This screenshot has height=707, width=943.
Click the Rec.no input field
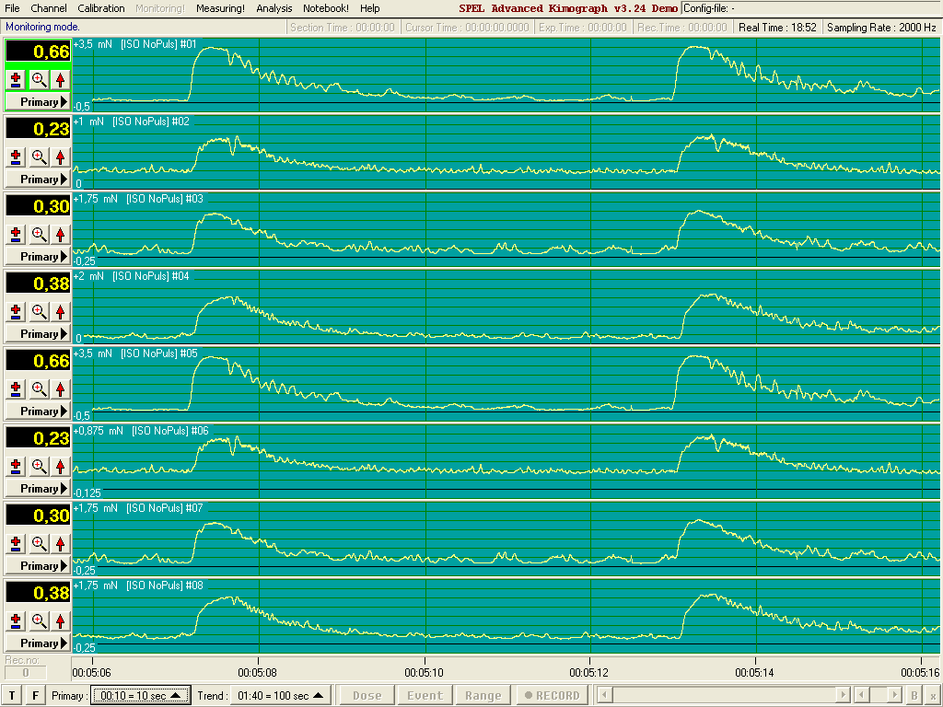tap(25, 673)
